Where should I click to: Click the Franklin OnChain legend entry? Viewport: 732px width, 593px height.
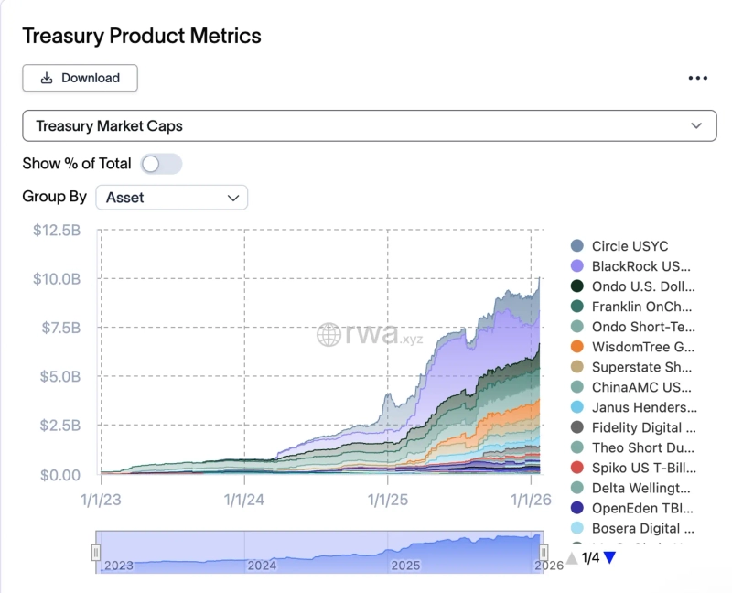coord(641,307)
